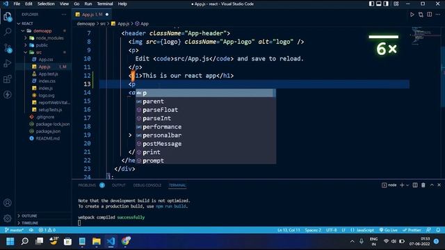Open the Terminal menu
Screen dimensions: 445x250
(105, 3)
